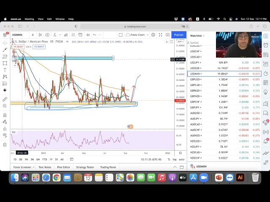Delete all drawings with trash icon
This screenshot has width=270, height=202.
(5, 144)
